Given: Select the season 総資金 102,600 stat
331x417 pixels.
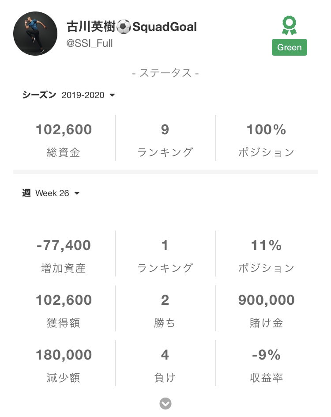Looking at the screenshot, I should pos(64,139).
